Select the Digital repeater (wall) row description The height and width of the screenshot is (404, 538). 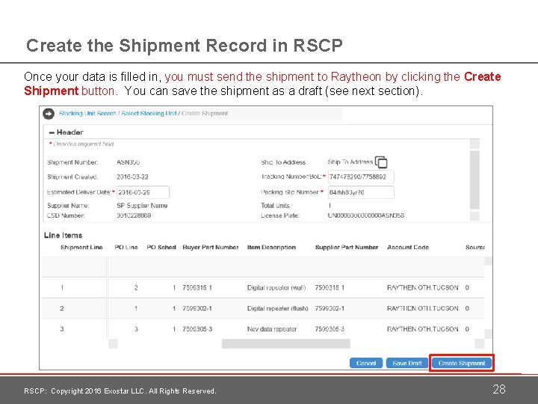[276, 287]
